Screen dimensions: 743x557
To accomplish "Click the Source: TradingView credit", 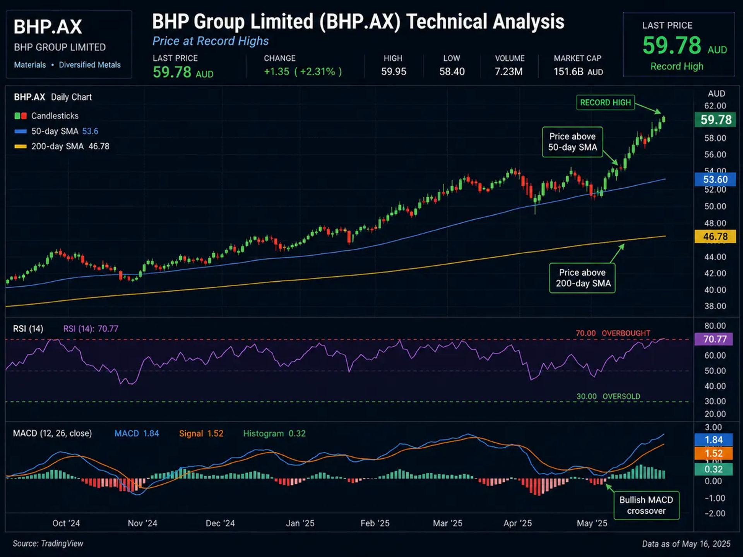I will (48, 543).
